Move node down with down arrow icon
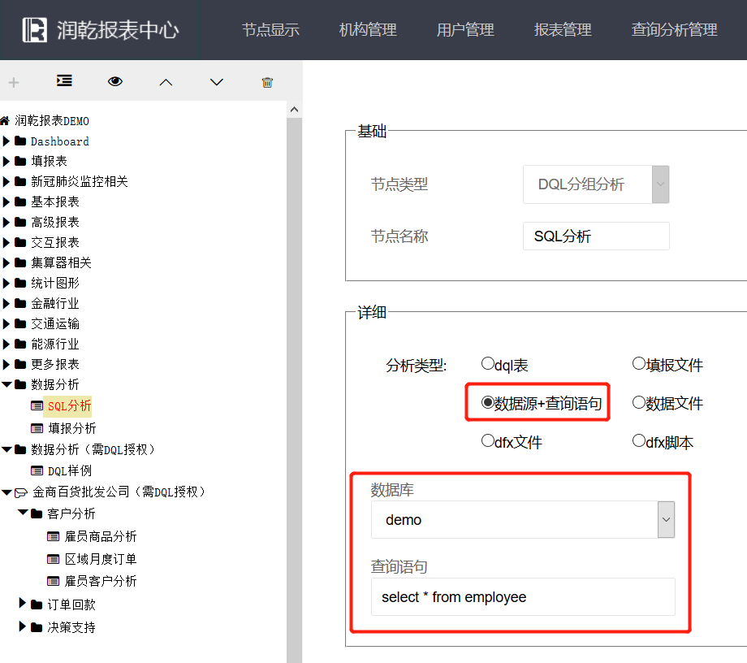The width and height of the screenshot is (747, 663). pyautogui.click(x=216, y=82)
